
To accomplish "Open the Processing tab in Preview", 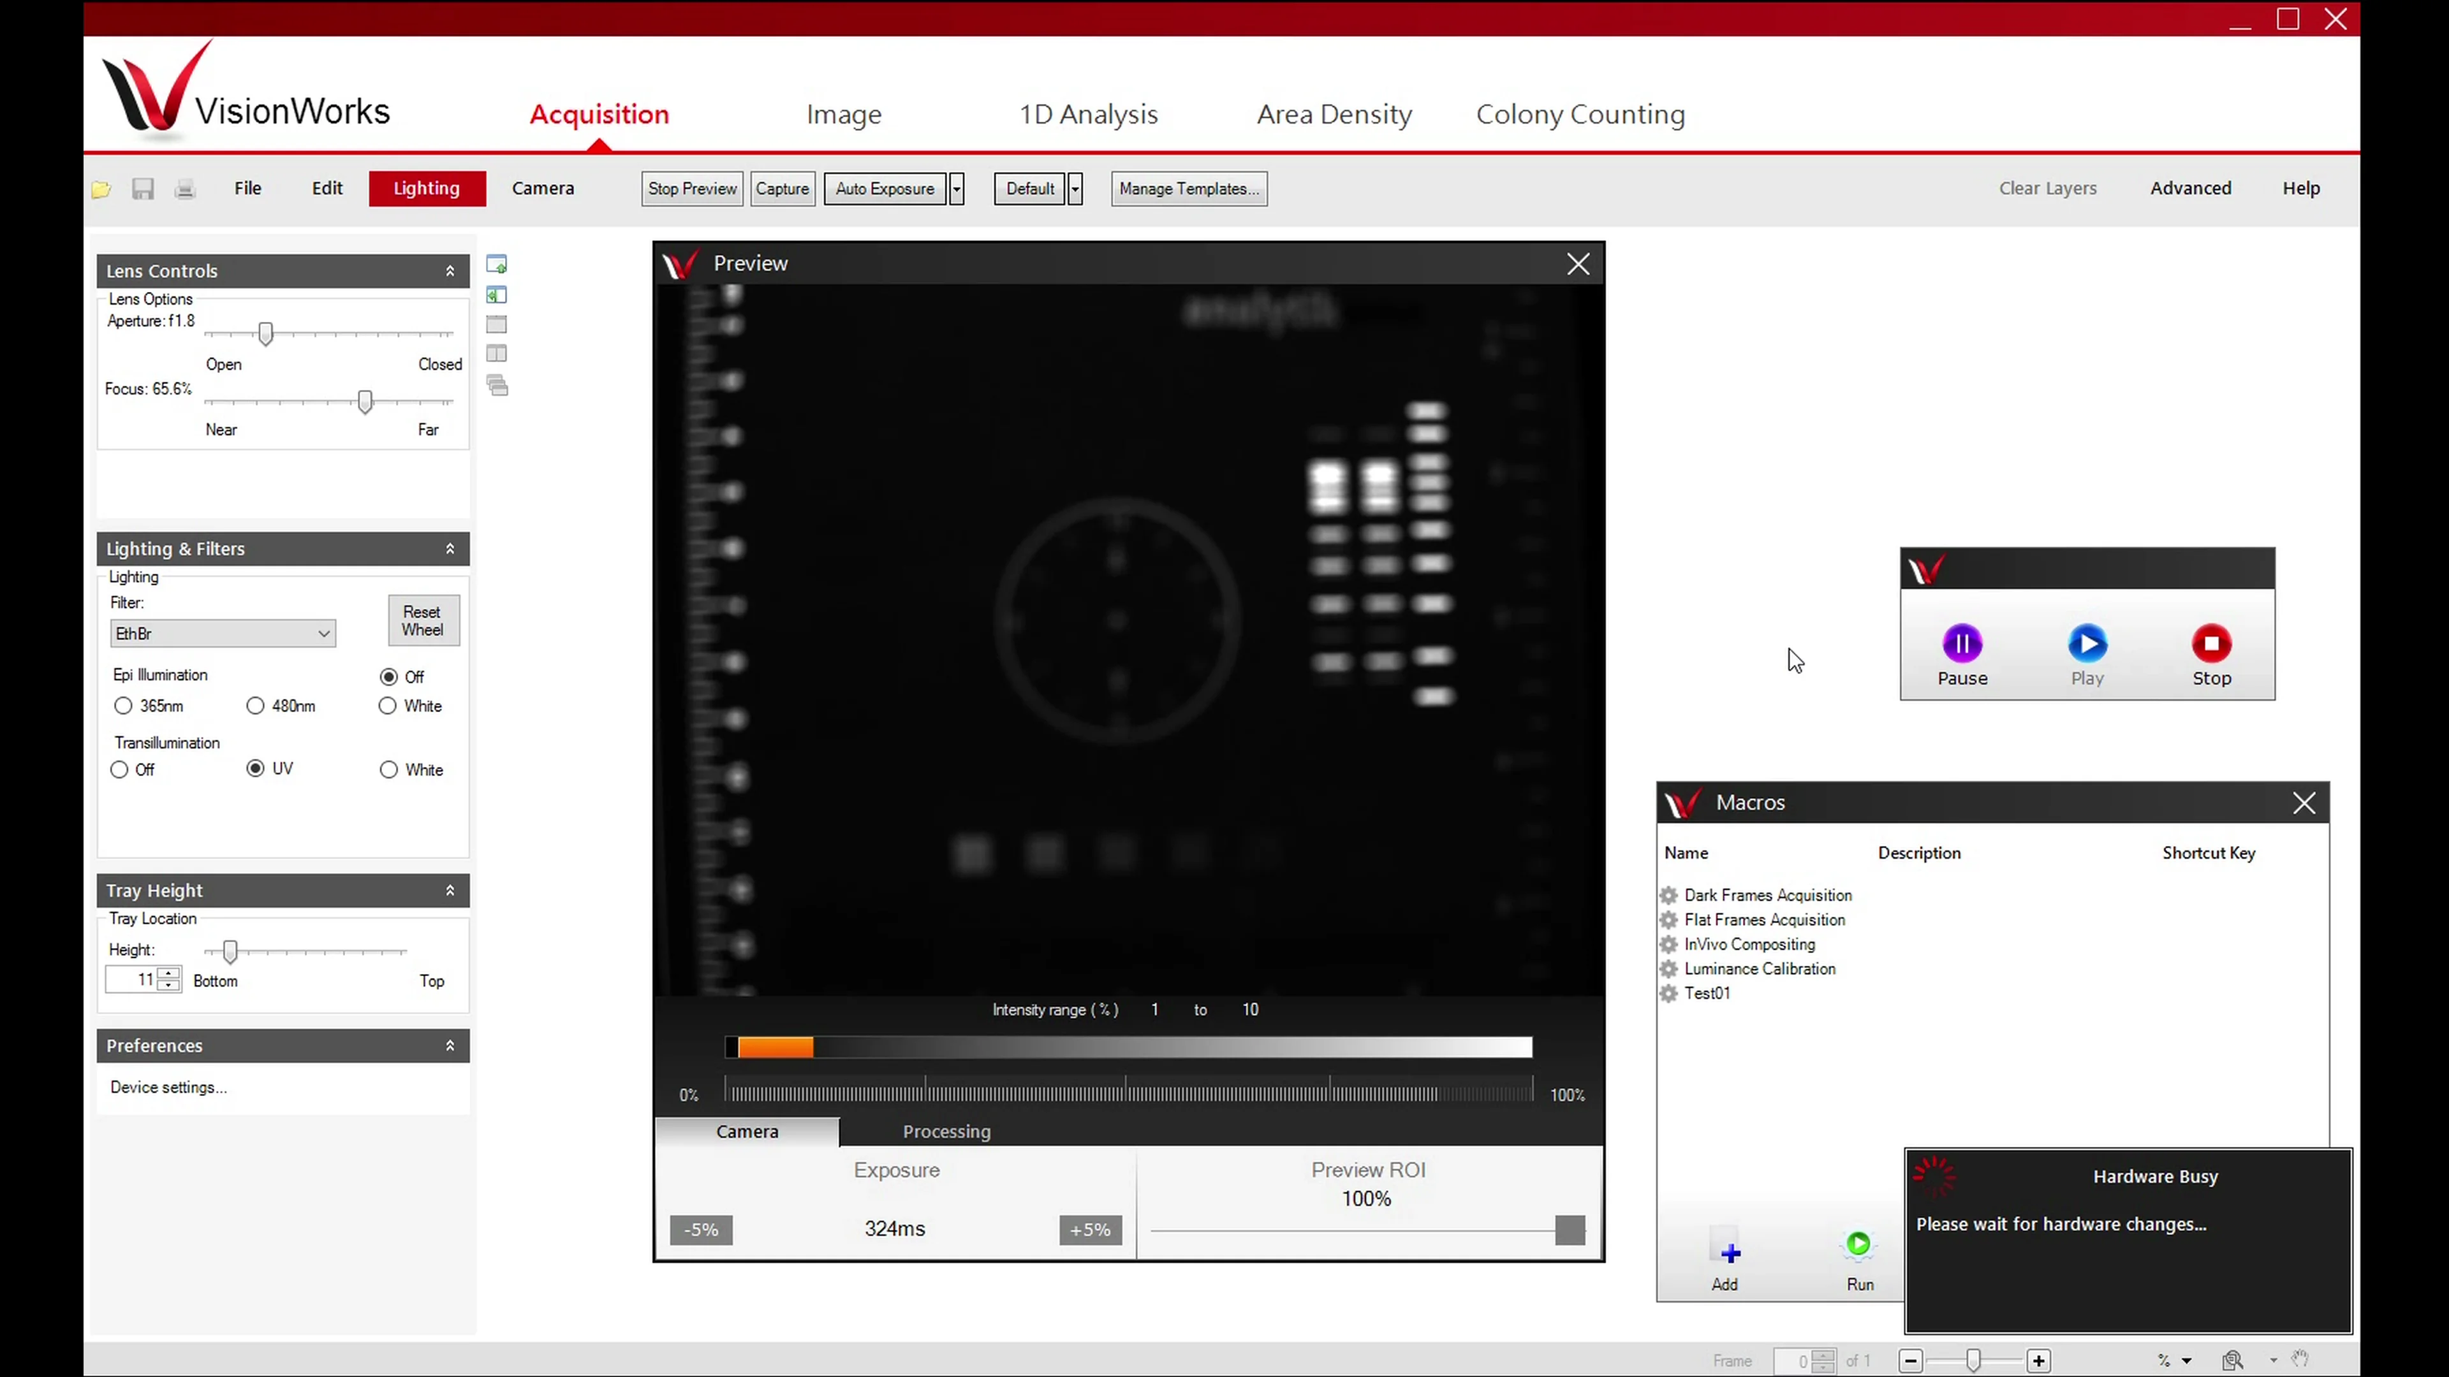I will tap(946, 1132).
